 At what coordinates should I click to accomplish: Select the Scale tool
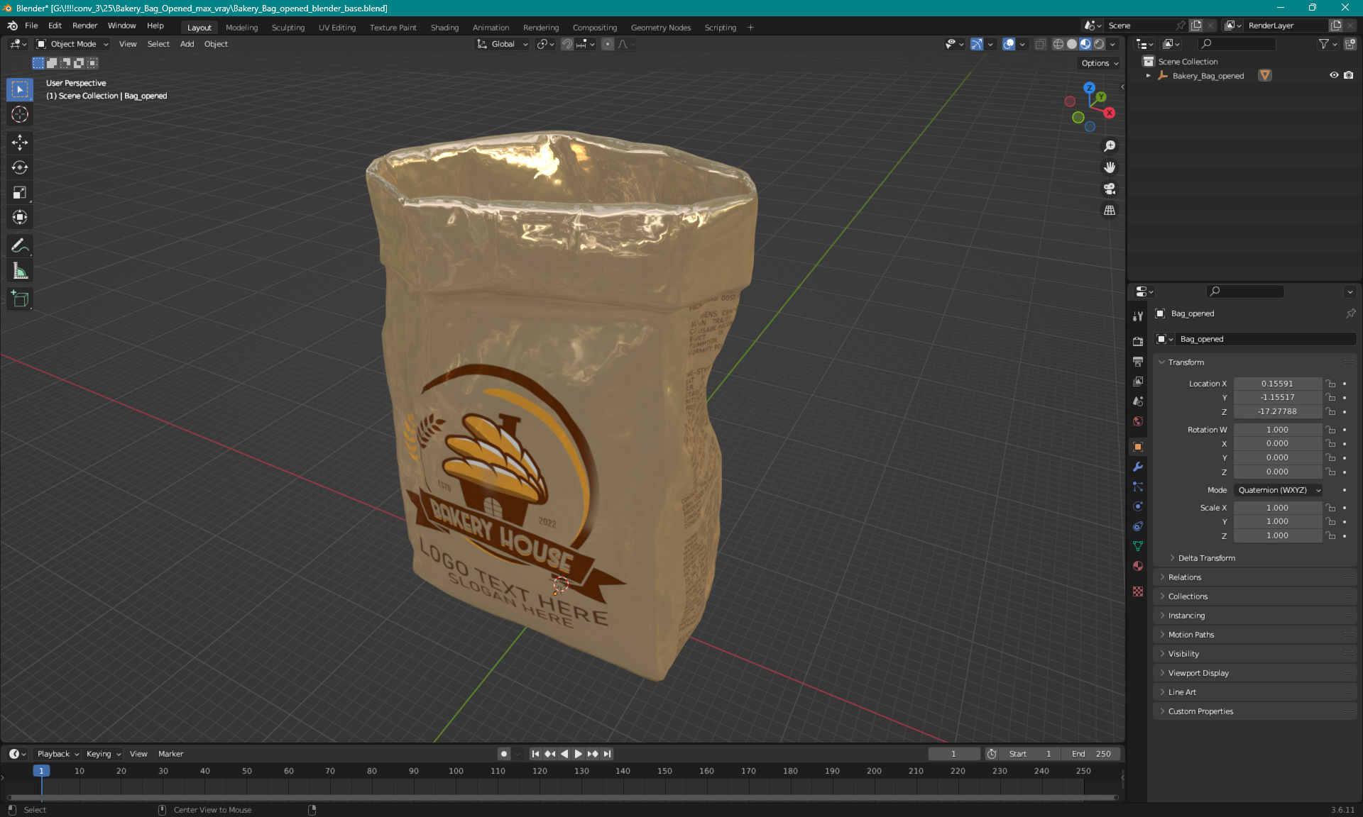tap(20, 192)
